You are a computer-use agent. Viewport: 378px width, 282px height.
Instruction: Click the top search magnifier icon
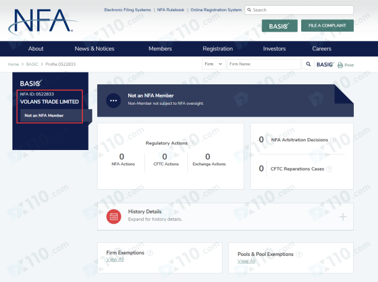tap(249, 10)
